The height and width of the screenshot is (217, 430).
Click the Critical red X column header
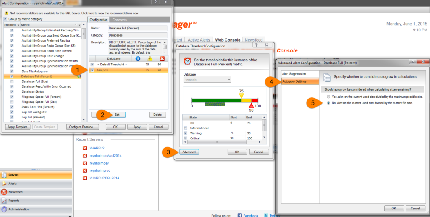pos(162,59)
